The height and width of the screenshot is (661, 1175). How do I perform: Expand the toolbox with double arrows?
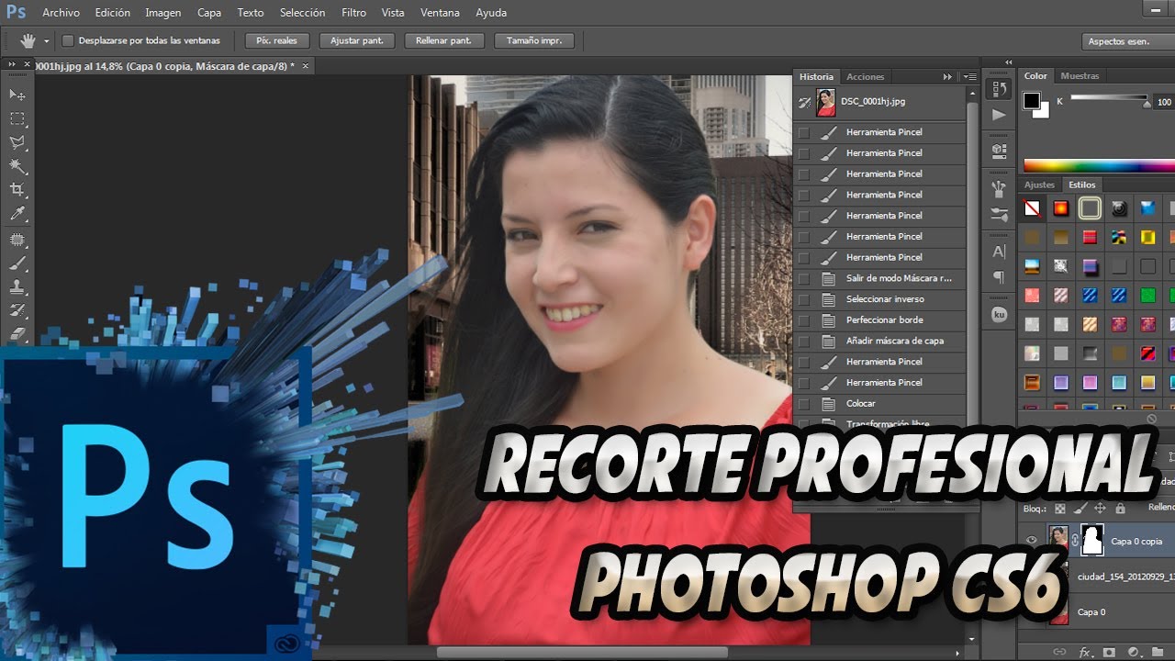coord(12,65)
